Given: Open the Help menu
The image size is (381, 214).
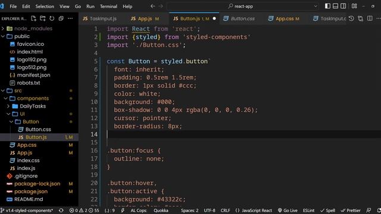Looking at the screenshot, I should tap(127, 7).
